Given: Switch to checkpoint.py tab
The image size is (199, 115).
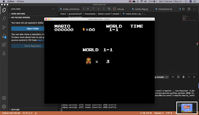Looking at the screenshot, I should [x=164, y=9].
